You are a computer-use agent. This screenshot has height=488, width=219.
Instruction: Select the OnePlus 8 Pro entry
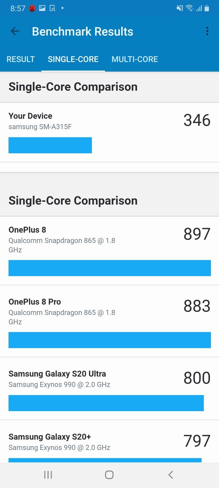[109, 322]
